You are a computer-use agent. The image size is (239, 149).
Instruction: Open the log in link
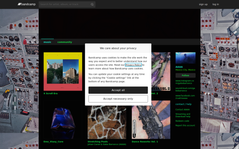tap(215, 4)
